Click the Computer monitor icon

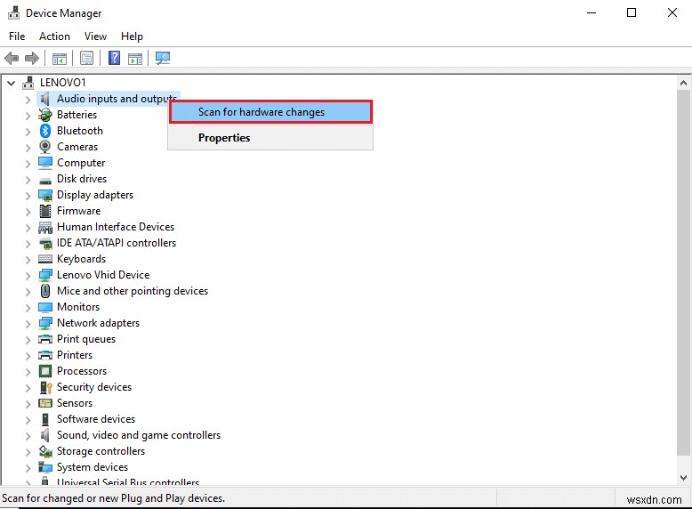point(45,163)
